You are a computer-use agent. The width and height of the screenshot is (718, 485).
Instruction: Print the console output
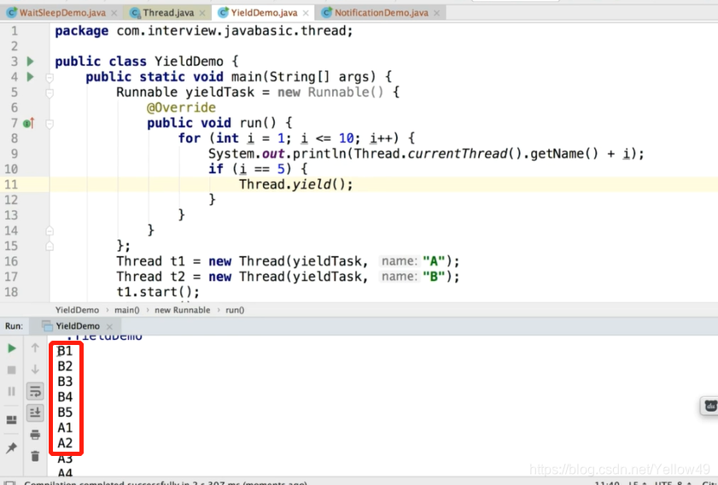(35, 435)
